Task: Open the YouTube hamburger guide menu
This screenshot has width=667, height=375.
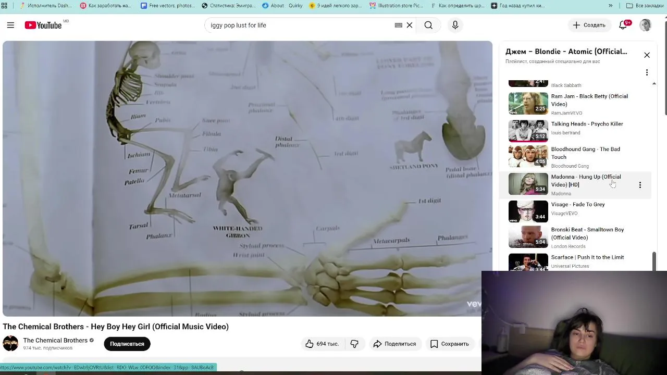Action: (x=10, y=25)
